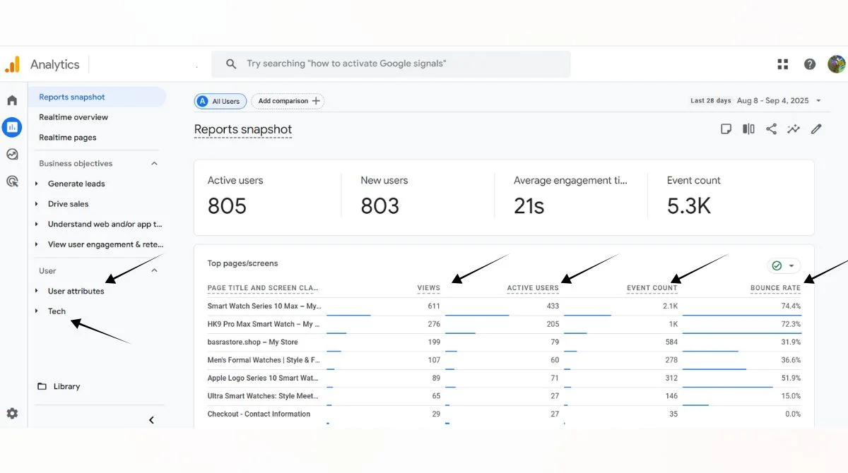
Task: Click the edit comparisons columns icon
Action: 748,129
